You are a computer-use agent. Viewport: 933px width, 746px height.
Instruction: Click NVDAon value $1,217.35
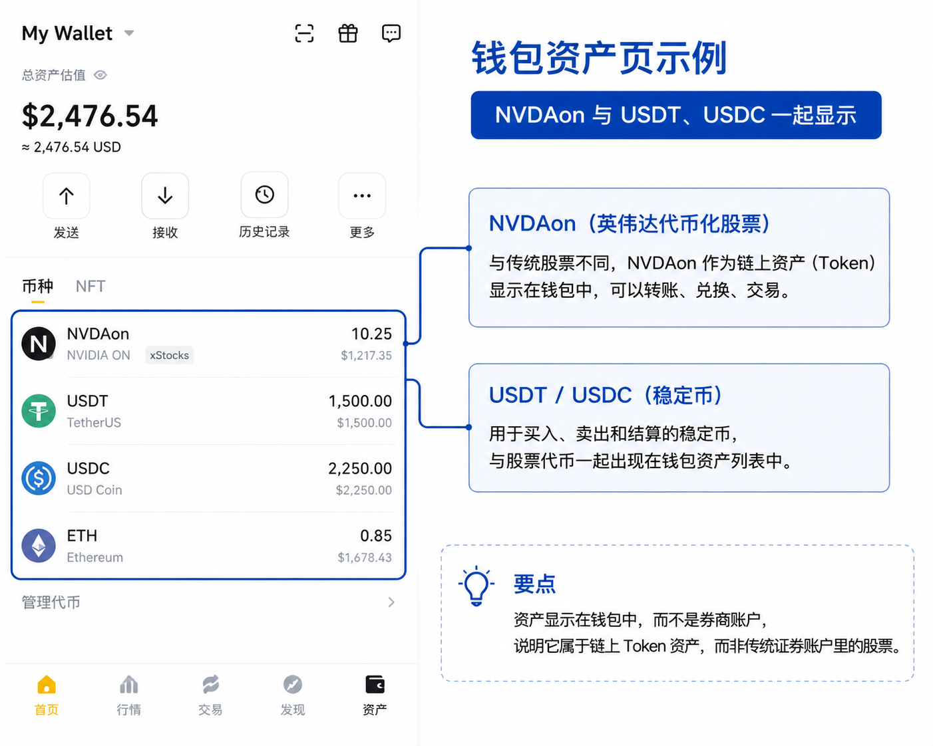point(366,356)
